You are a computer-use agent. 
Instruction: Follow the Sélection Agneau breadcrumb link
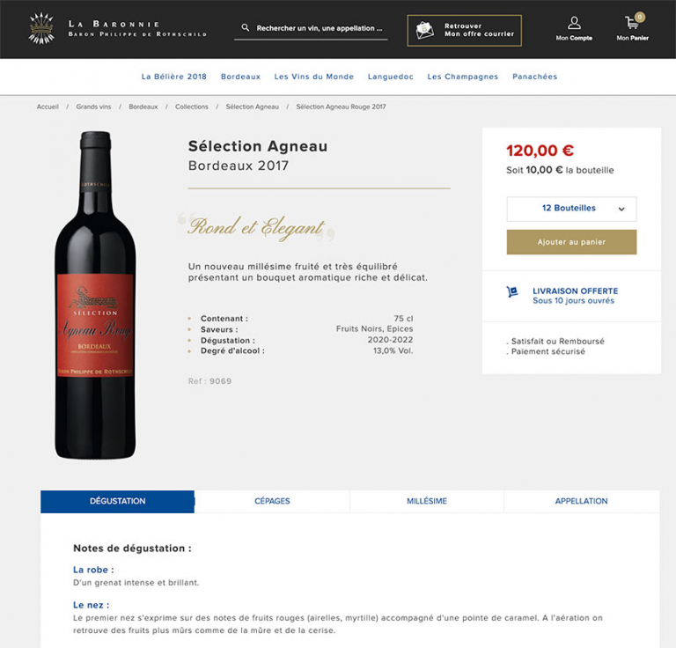[x=252, y=107]
